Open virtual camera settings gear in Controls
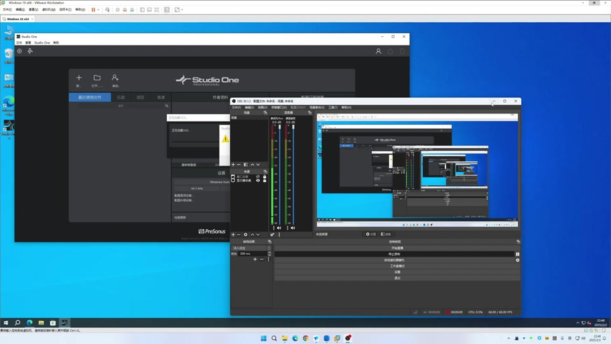This screenshot has height=344, width=611. coord(517,260)
